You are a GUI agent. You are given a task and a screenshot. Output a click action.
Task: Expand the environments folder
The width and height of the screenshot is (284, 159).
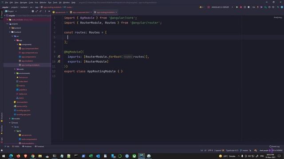tap(15, 73)
